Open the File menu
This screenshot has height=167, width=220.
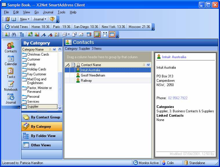(6, 12)
